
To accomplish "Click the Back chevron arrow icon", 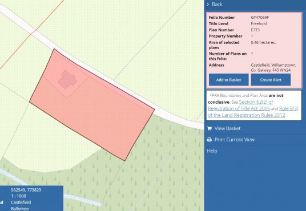I will pos(208,4).
